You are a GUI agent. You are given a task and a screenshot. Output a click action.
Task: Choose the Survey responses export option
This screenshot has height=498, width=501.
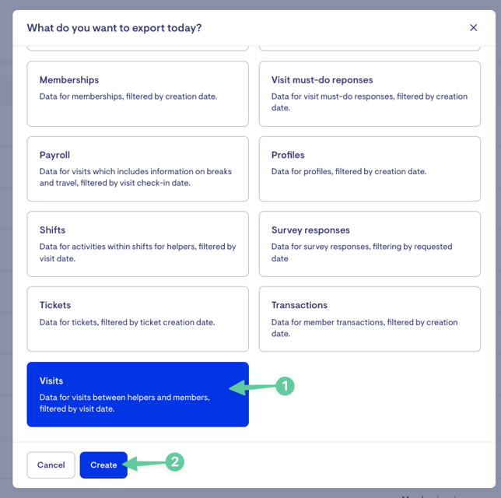click(370, 244)
